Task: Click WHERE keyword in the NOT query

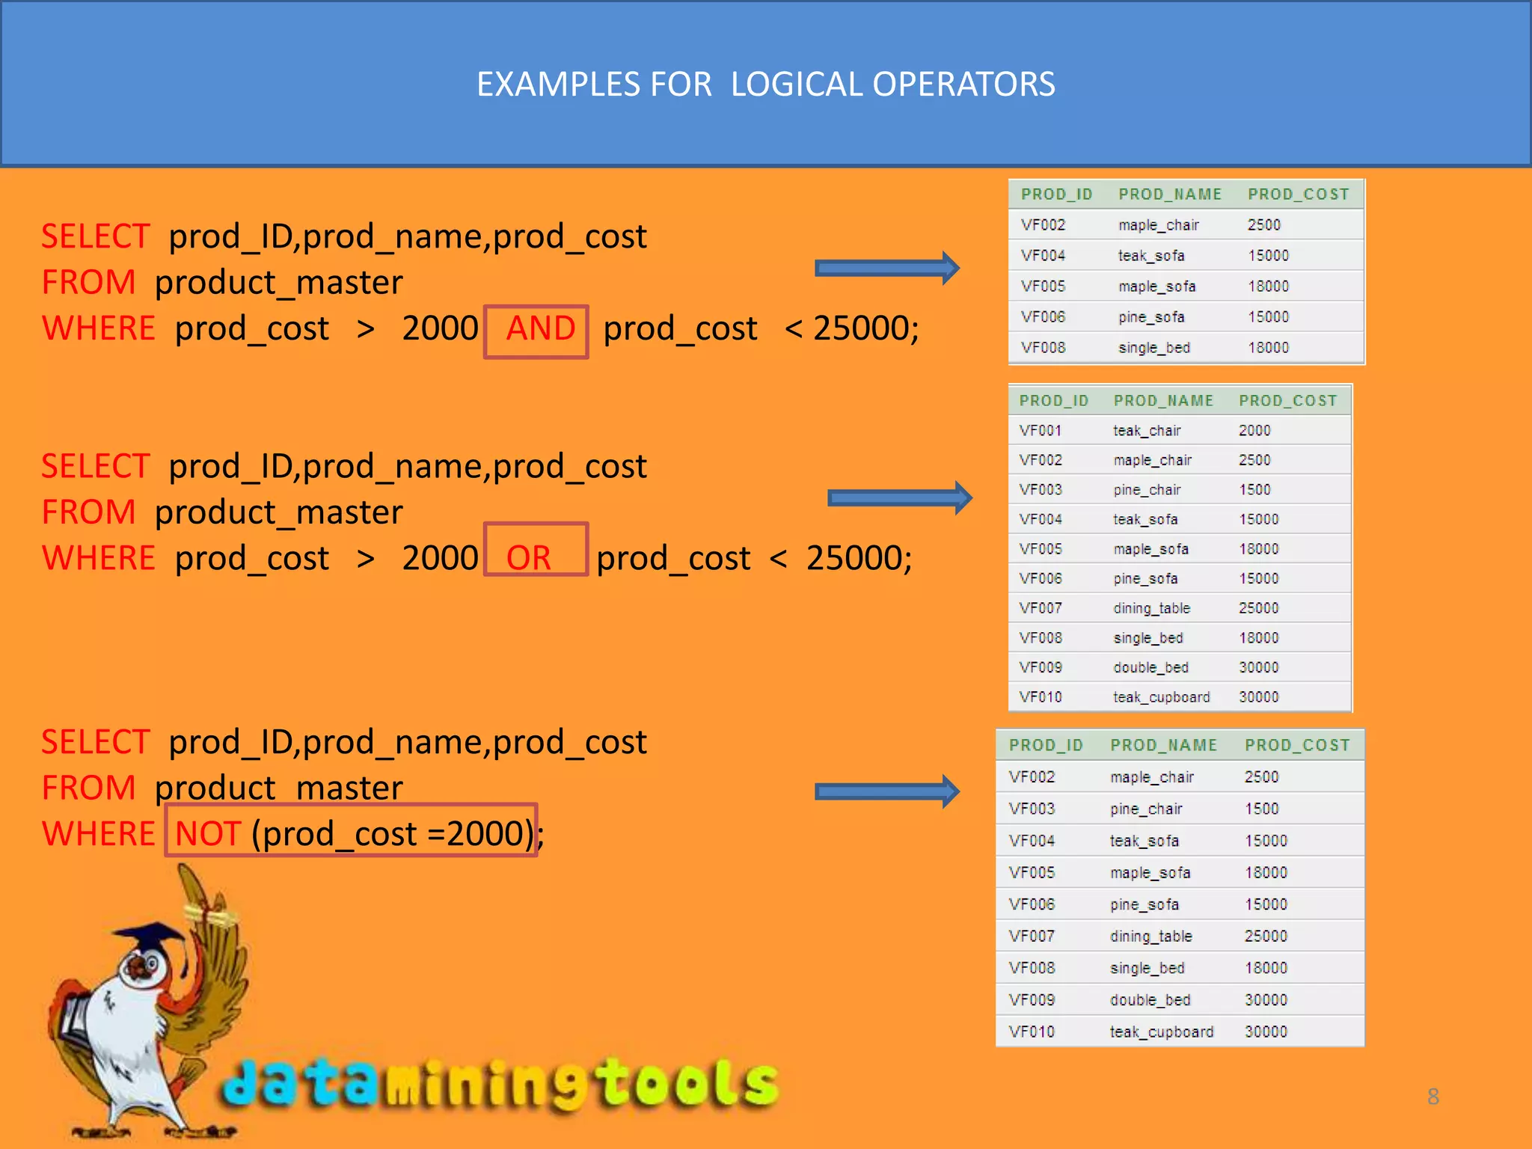Action: click(x=98, y=833)
